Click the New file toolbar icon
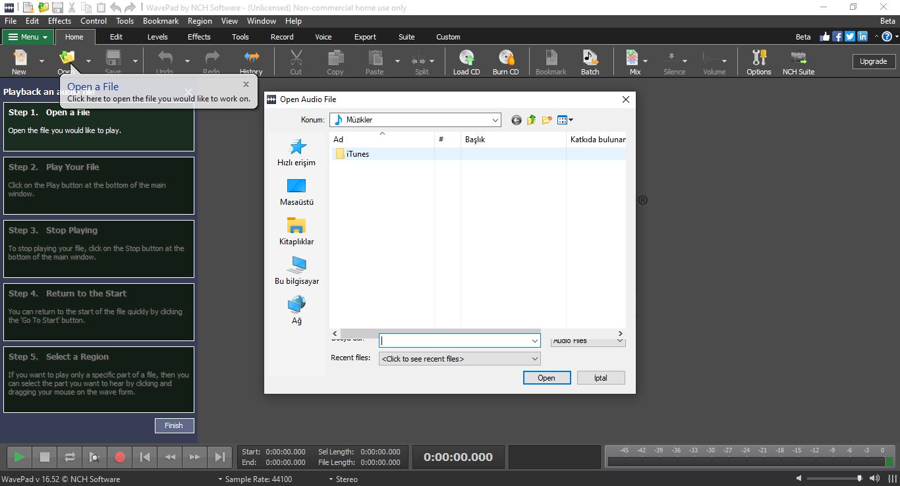 [x=19, y=62]
